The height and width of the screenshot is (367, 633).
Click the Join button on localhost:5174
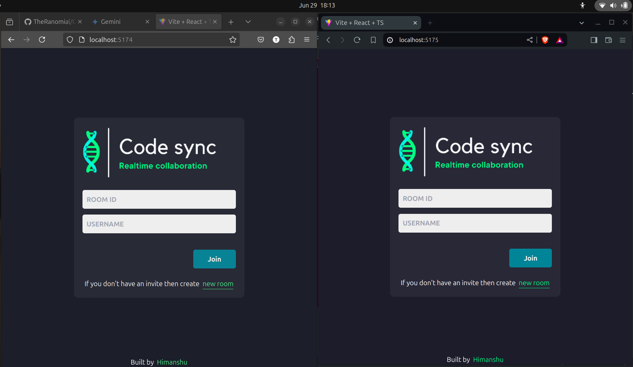click(214, 259)
